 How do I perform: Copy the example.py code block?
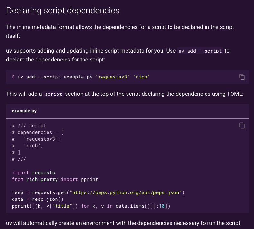click(x=242, y=126)
